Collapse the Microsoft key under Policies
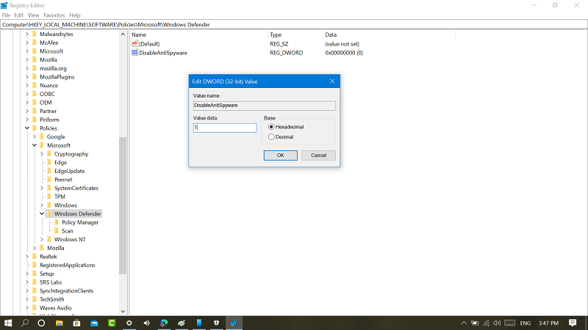 (35, 145)
